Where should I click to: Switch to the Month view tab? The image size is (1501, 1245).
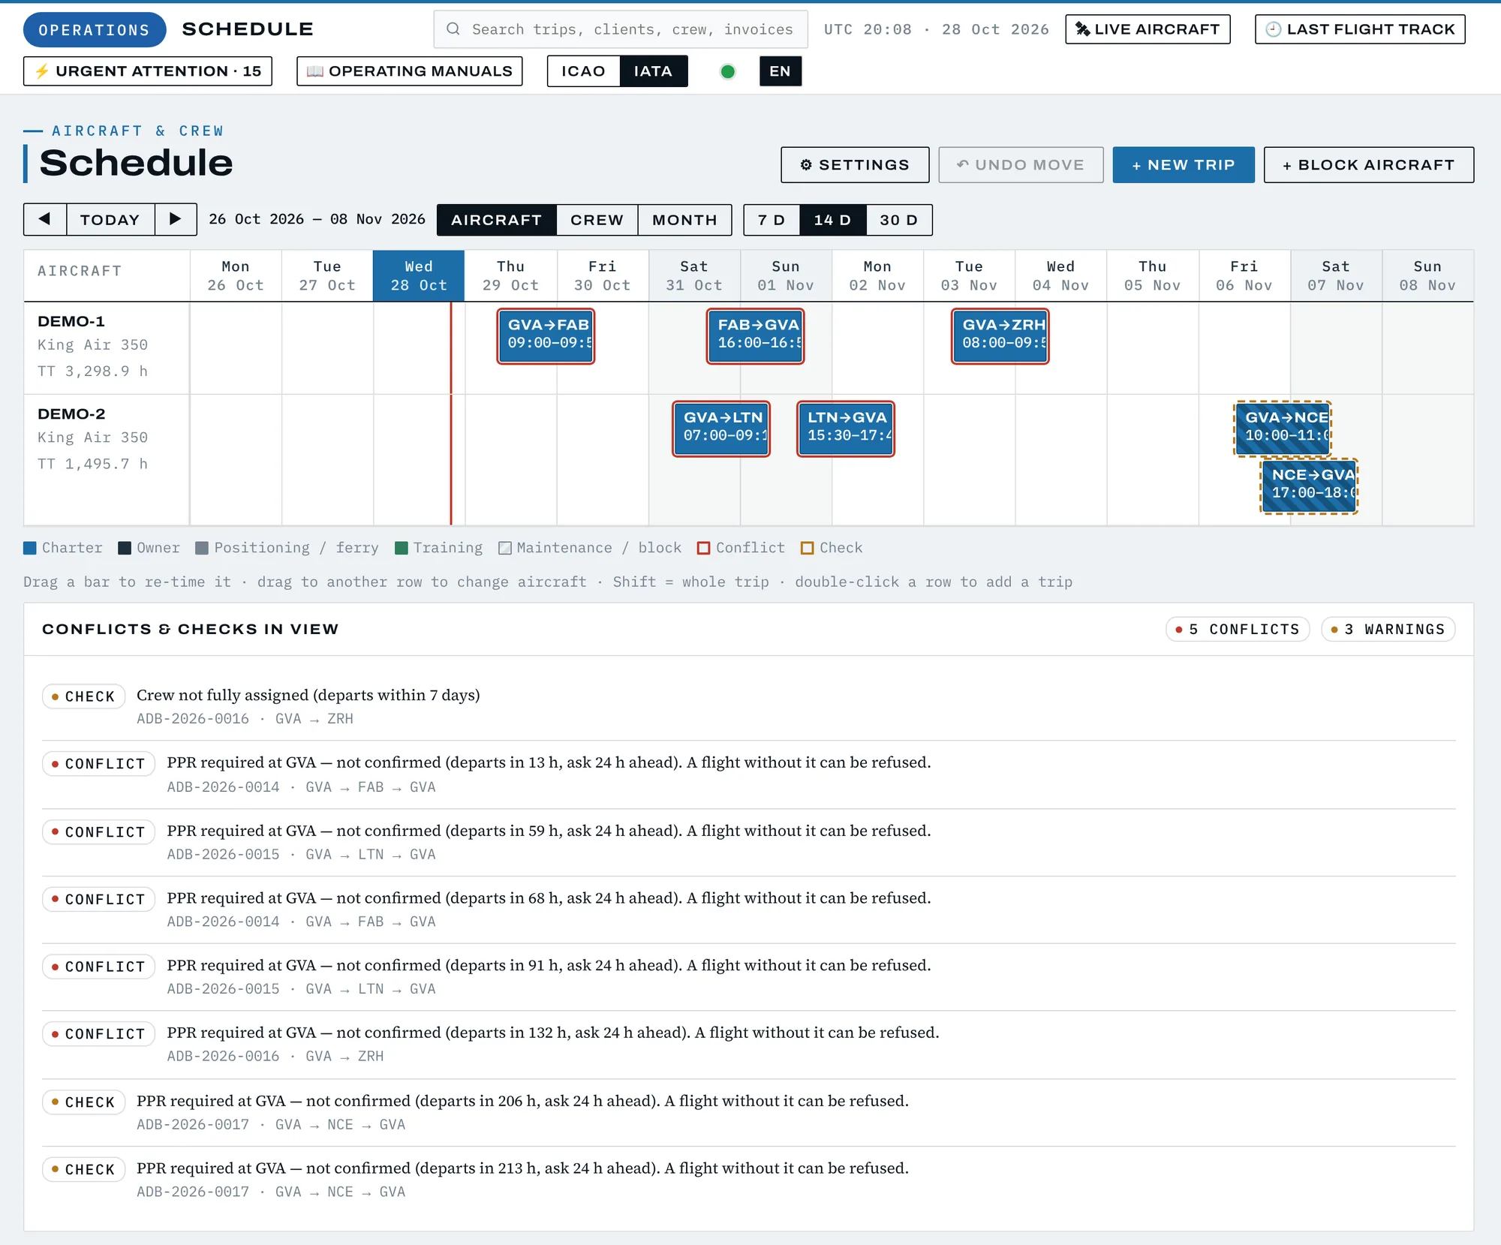pos(684,220)
